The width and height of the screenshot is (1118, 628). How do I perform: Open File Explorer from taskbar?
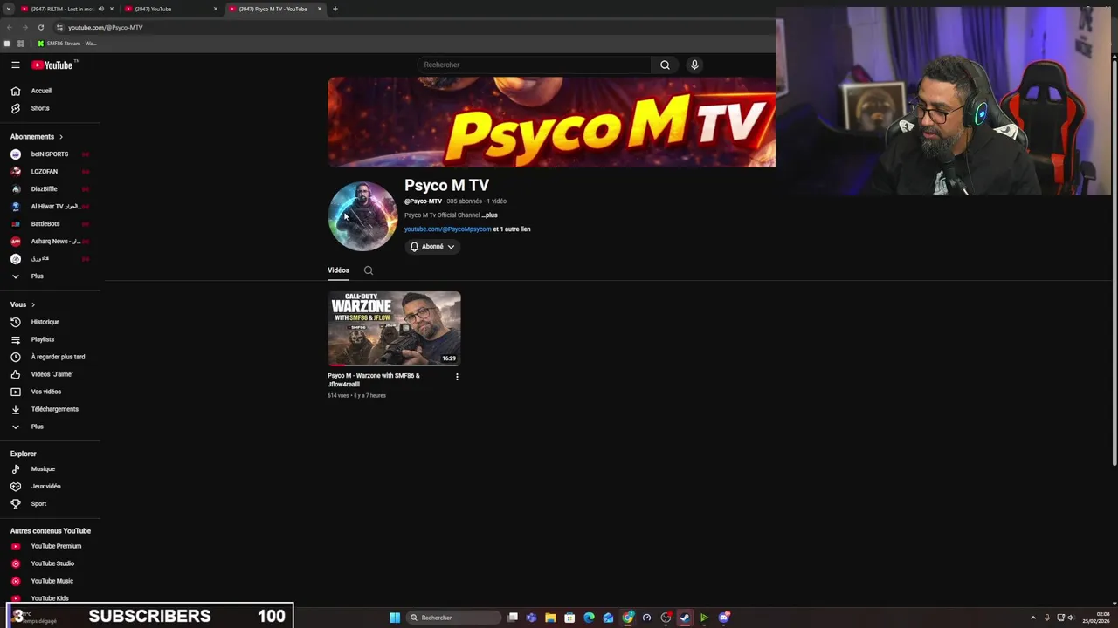[550, 618]
